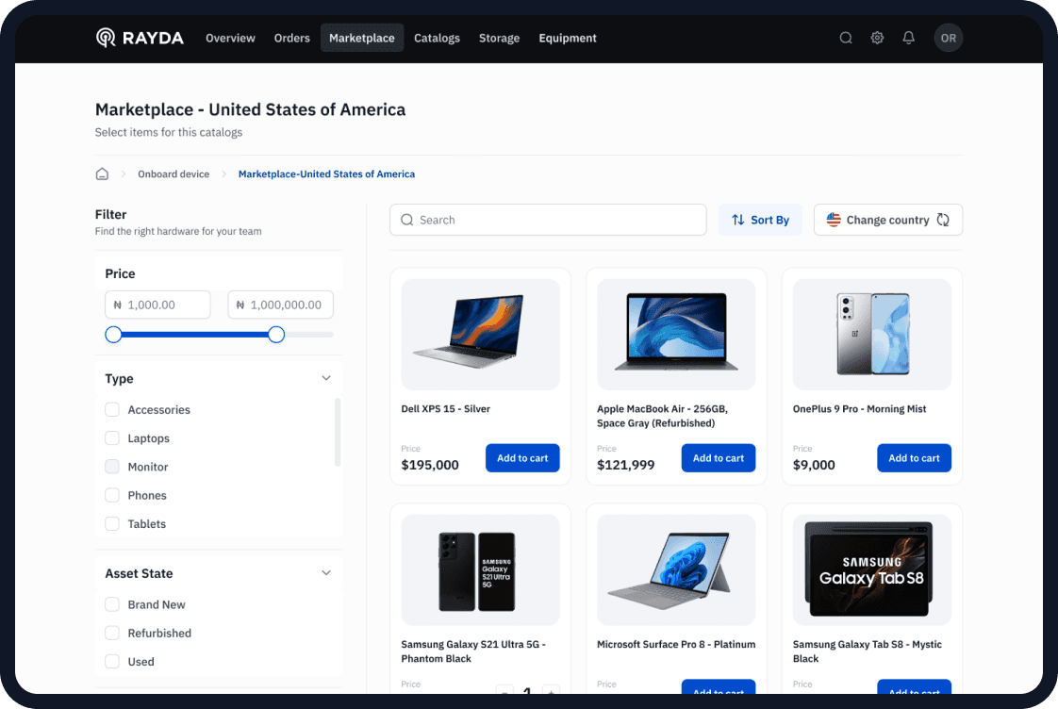Check the Refurbished asset state

[112, 633]
